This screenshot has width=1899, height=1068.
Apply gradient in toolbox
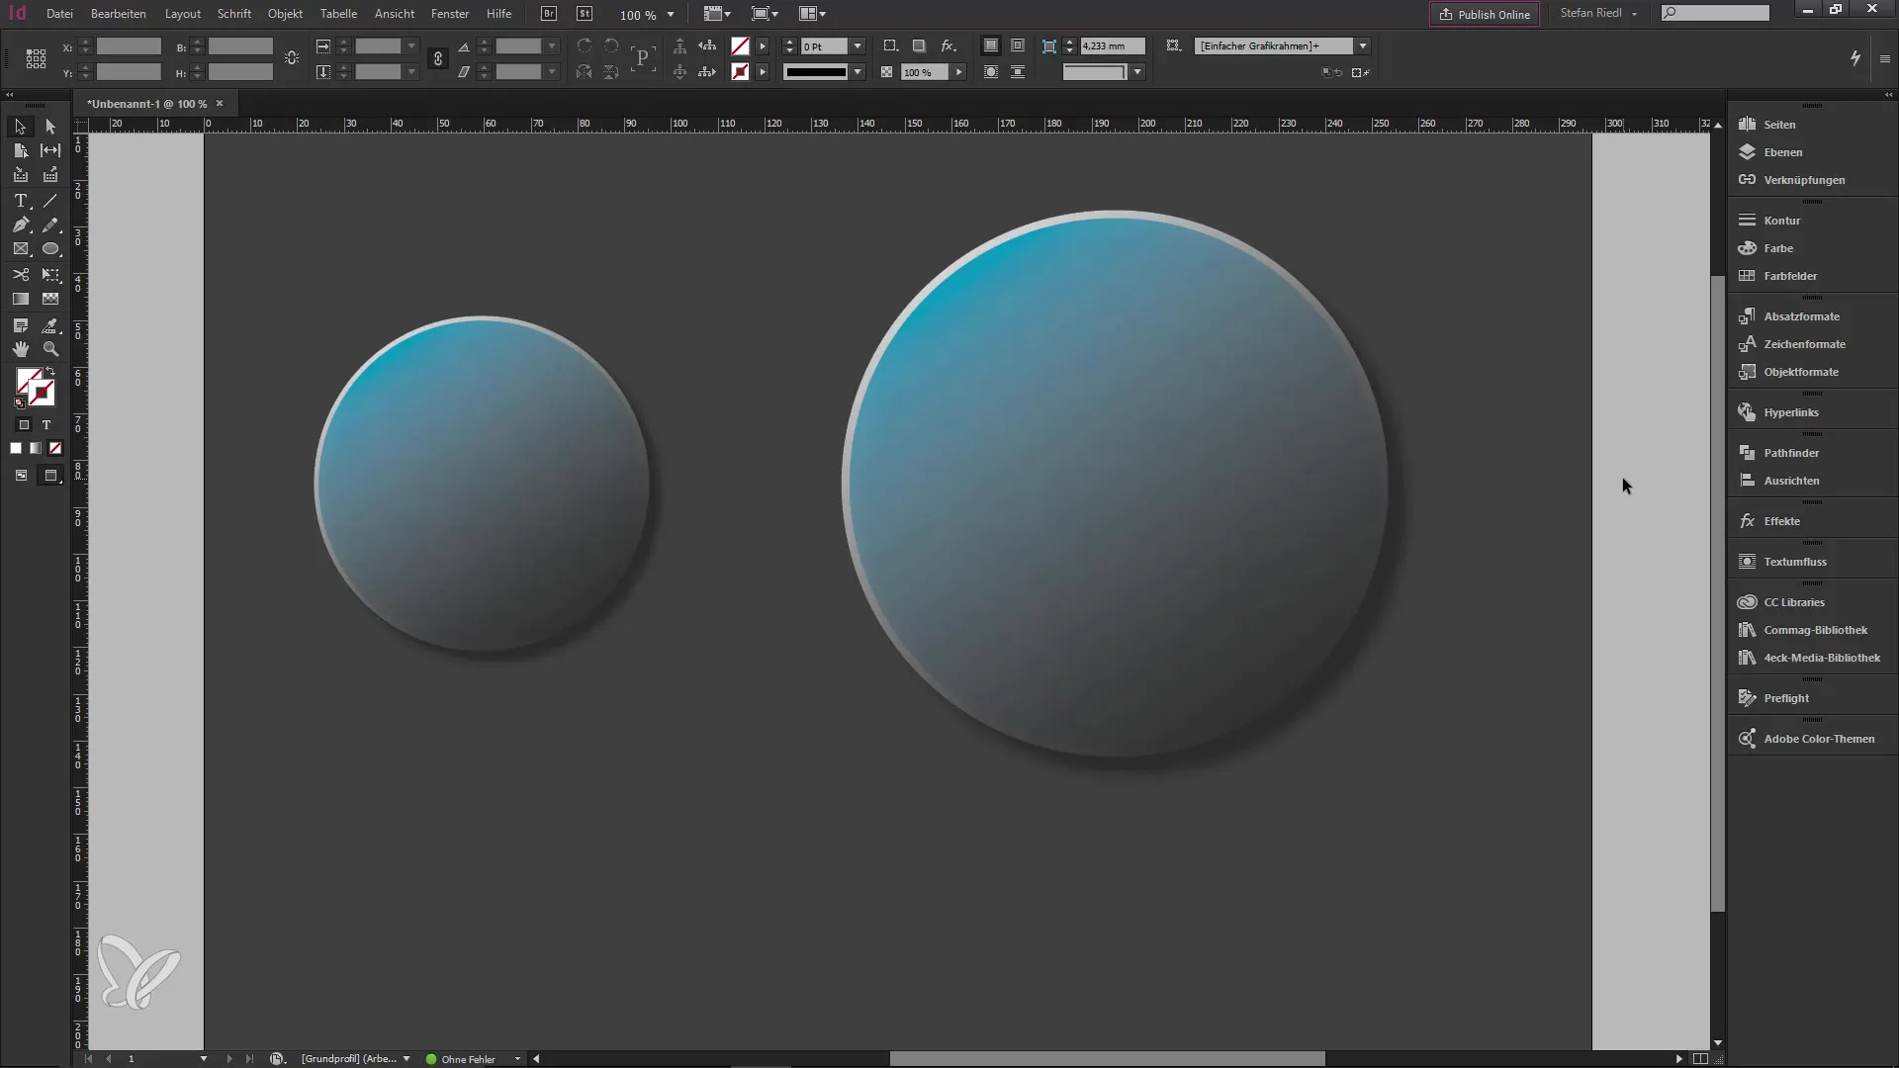[36, 448]
